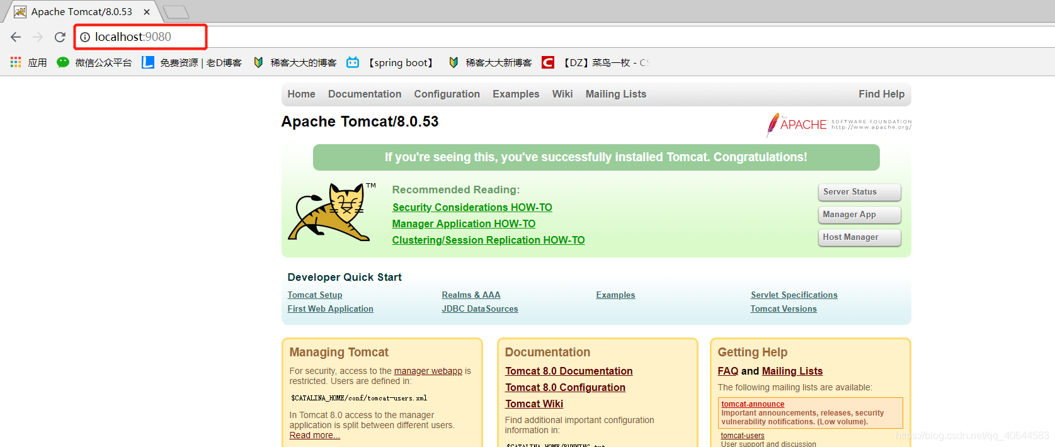Open Clustering/Session Replication HOW-TO link
Image resolution: width=1055 pixels, height=447 pixels.
tap(488, 240)
